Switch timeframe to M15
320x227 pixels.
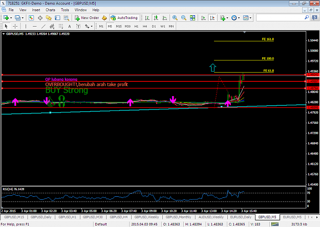pos(119,26)
